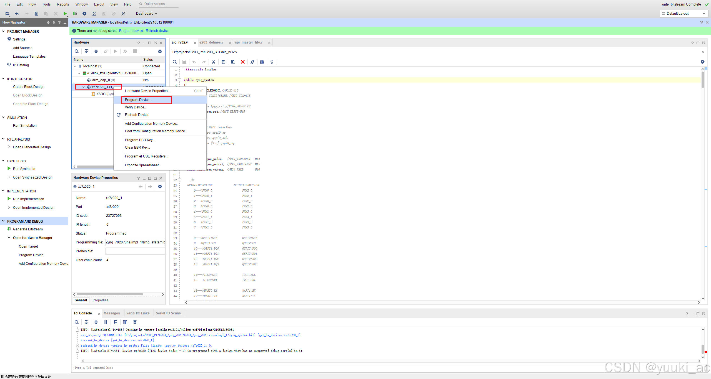Click the lightbulb icon in editor toolbar

point(272,62)
